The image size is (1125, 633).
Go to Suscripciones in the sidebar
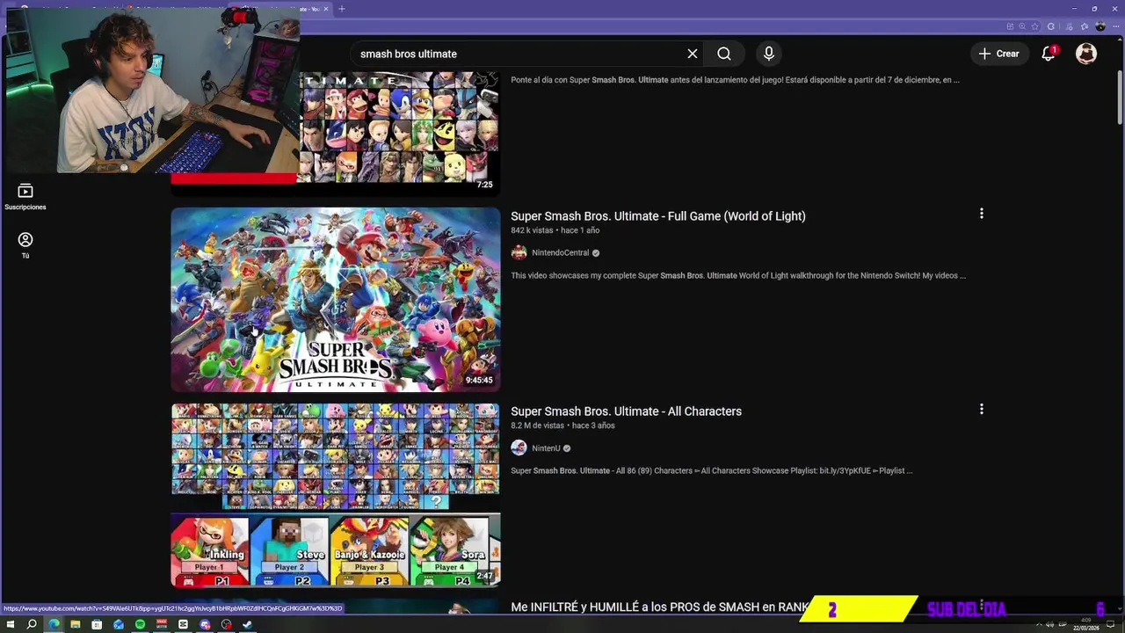click(25, 197)
